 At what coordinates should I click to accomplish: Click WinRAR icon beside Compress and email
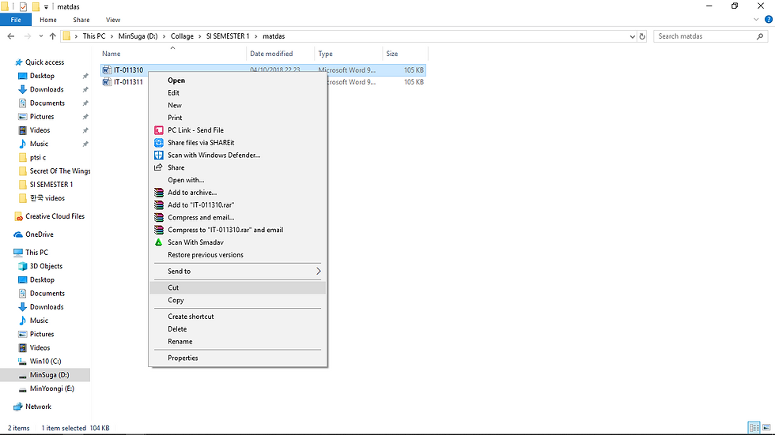[x=159, y=217]
